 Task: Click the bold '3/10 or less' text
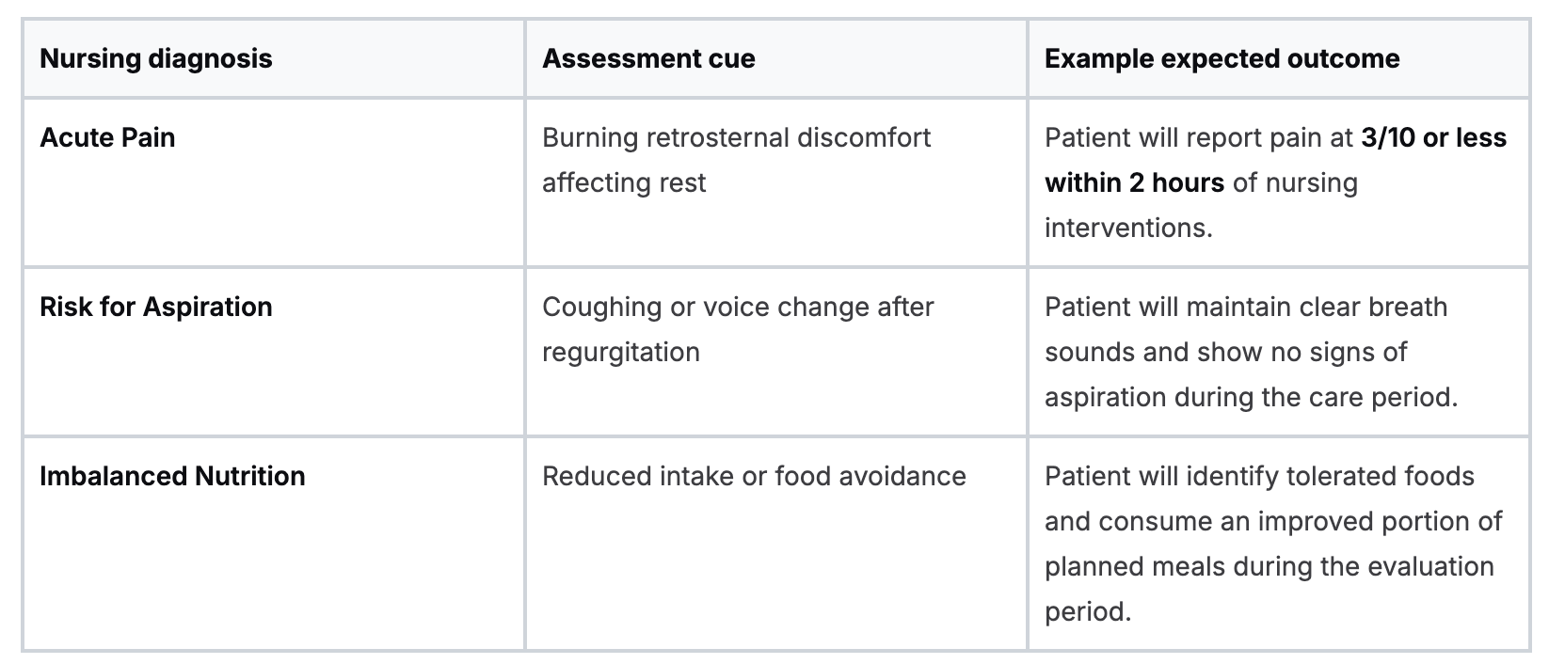click(x=1433, y=137)
